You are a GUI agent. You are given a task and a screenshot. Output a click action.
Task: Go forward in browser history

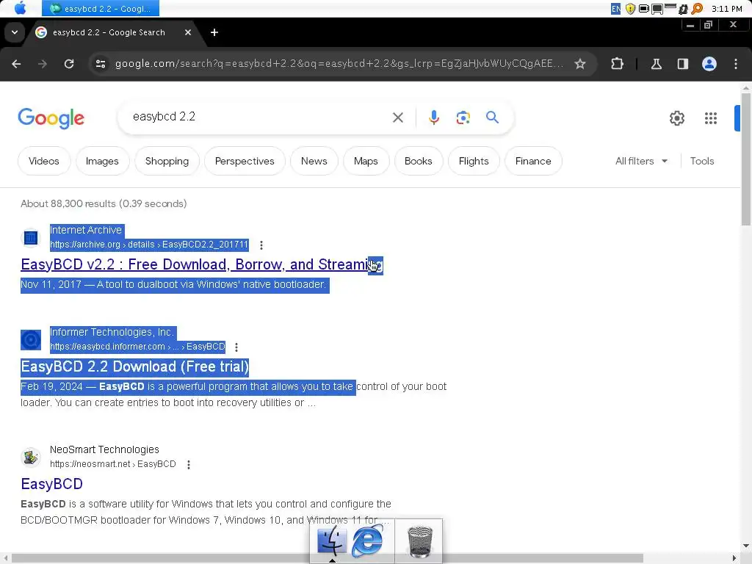point(42,64)
